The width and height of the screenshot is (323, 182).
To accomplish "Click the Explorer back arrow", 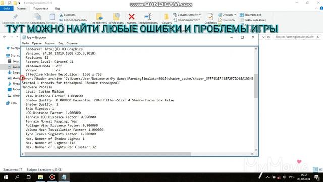I will pos(5,37).
